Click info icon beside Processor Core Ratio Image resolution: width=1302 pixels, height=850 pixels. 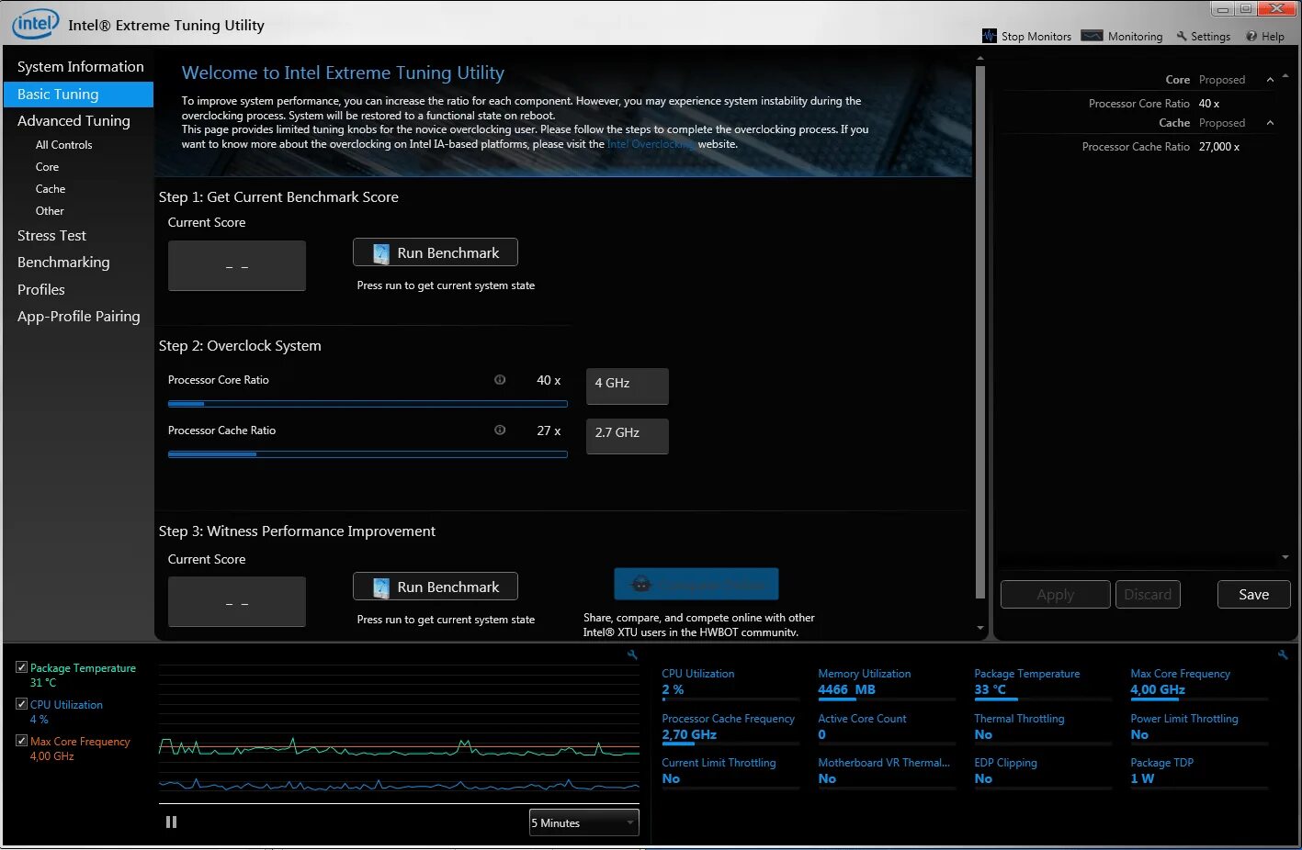[x=500, y=380]
